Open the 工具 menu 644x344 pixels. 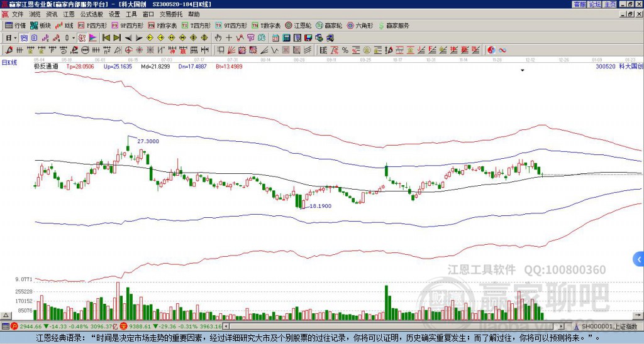pyautogui.click(x=131, y=14)
